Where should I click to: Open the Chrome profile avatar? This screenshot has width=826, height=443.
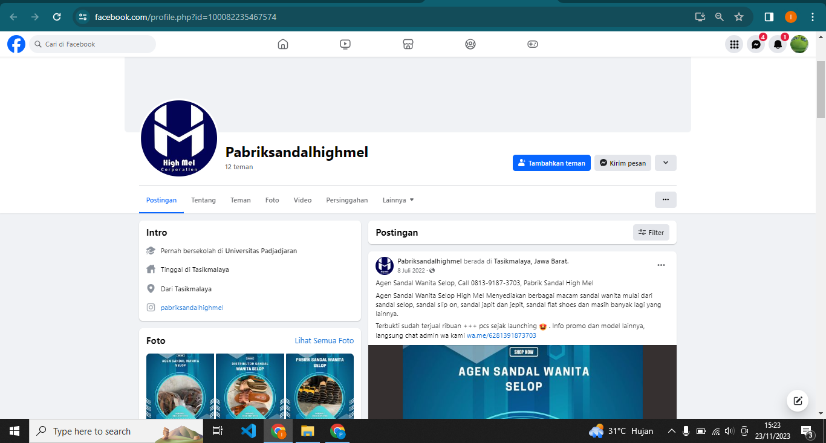[x=791, y=17]
